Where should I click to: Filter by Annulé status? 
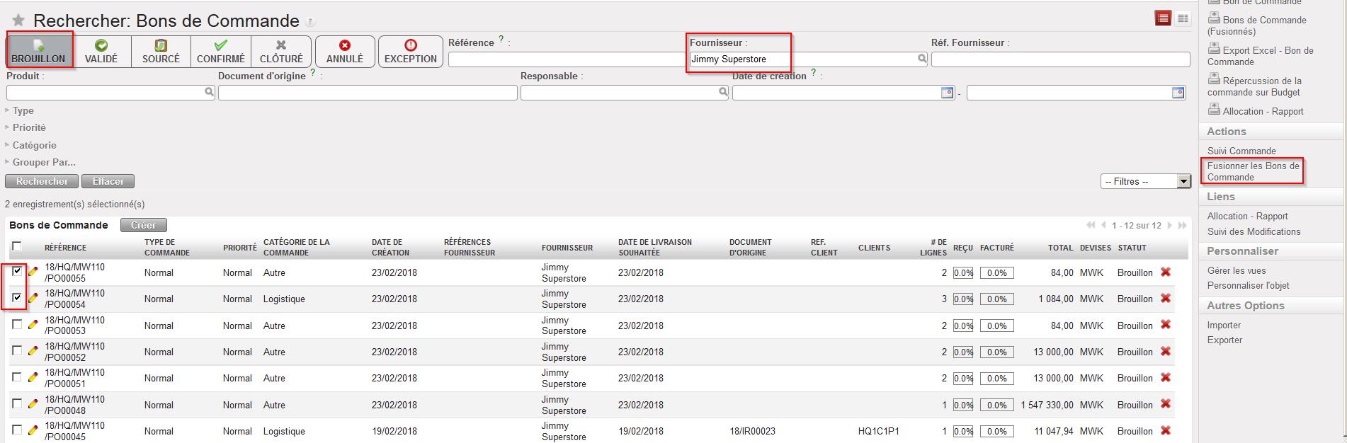pyautogui.click(x=344, y=52)
